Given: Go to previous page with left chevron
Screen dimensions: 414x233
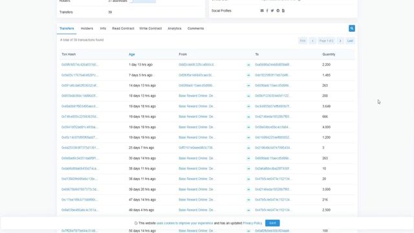Looking at the screenshot, I should [x=312, y=41].
